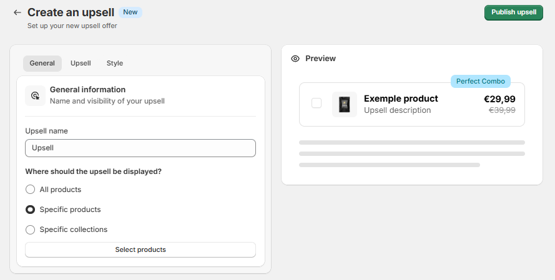Open the Upsell tab
The image size is (555, 280).
[x=81, y=63]
